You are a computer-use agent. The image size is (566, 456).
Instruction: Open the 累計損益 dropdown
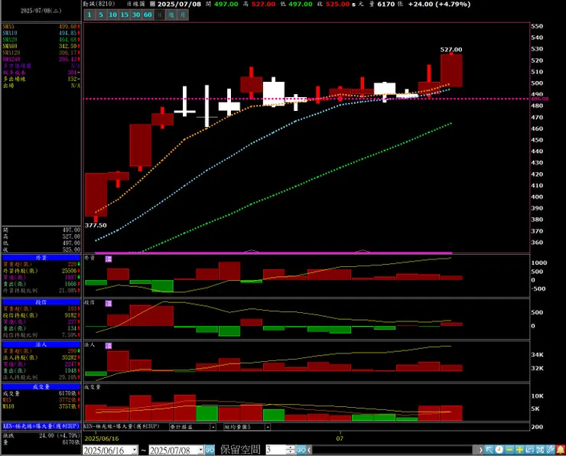pos(213,427)
